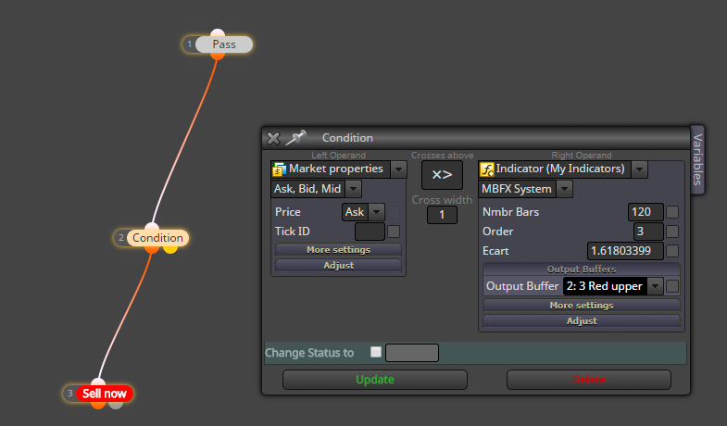Click the Cross width input field

(x=442, y=215)
